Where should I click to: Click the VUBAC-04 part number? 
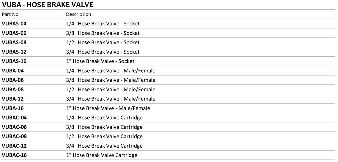coord(14,117)
